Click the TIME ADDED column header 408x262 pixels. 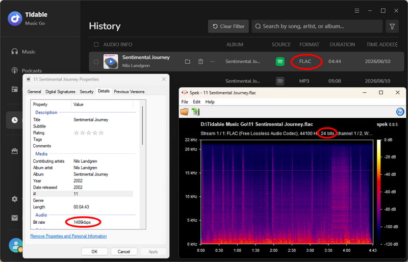(381, 44)
